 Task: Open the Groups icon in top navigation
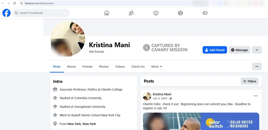pos(180,13)
